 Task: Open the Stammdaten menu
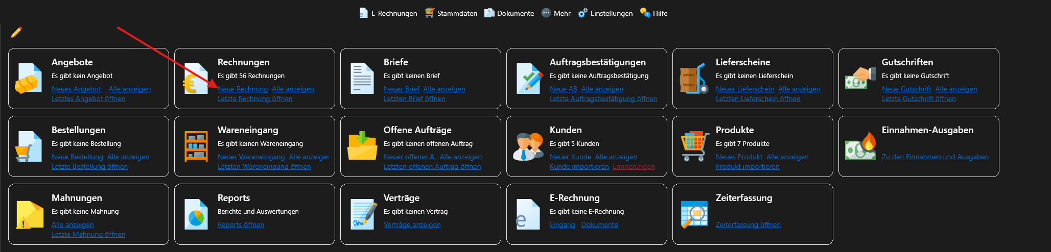[451, 13]
